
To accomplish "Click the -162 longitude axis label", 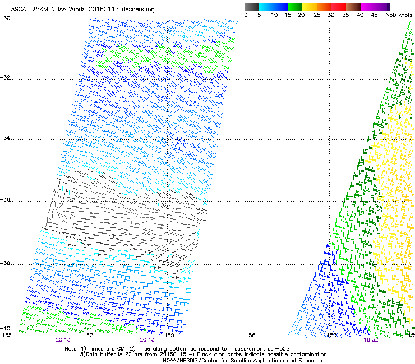I will (86, 335).
